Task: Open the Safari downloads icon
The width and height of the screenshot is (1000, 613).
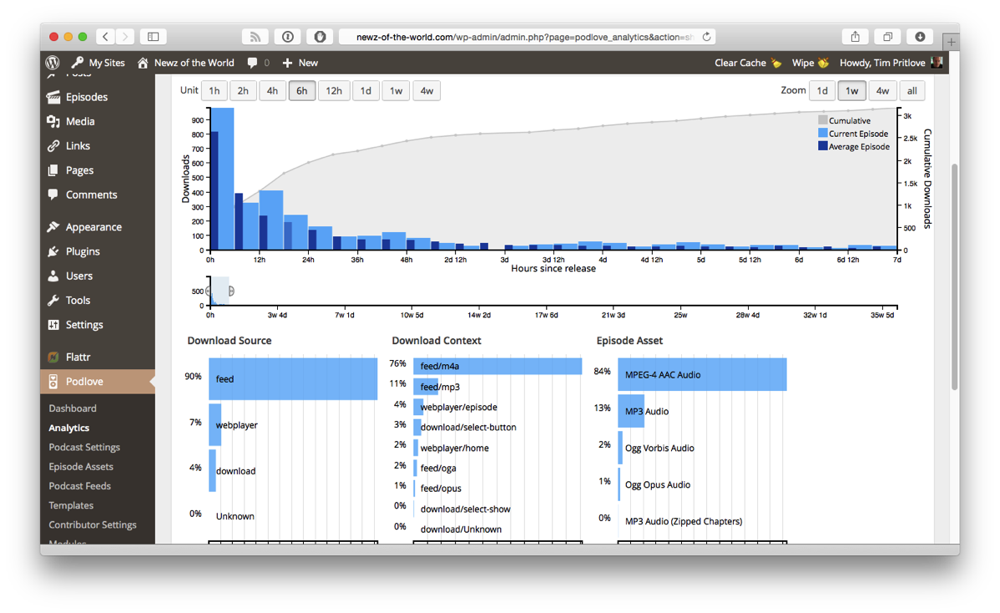Action: click(919, 37)
